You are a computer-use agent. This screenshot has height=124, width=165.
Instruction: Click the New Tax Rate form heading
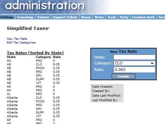[x=124, y=52]
